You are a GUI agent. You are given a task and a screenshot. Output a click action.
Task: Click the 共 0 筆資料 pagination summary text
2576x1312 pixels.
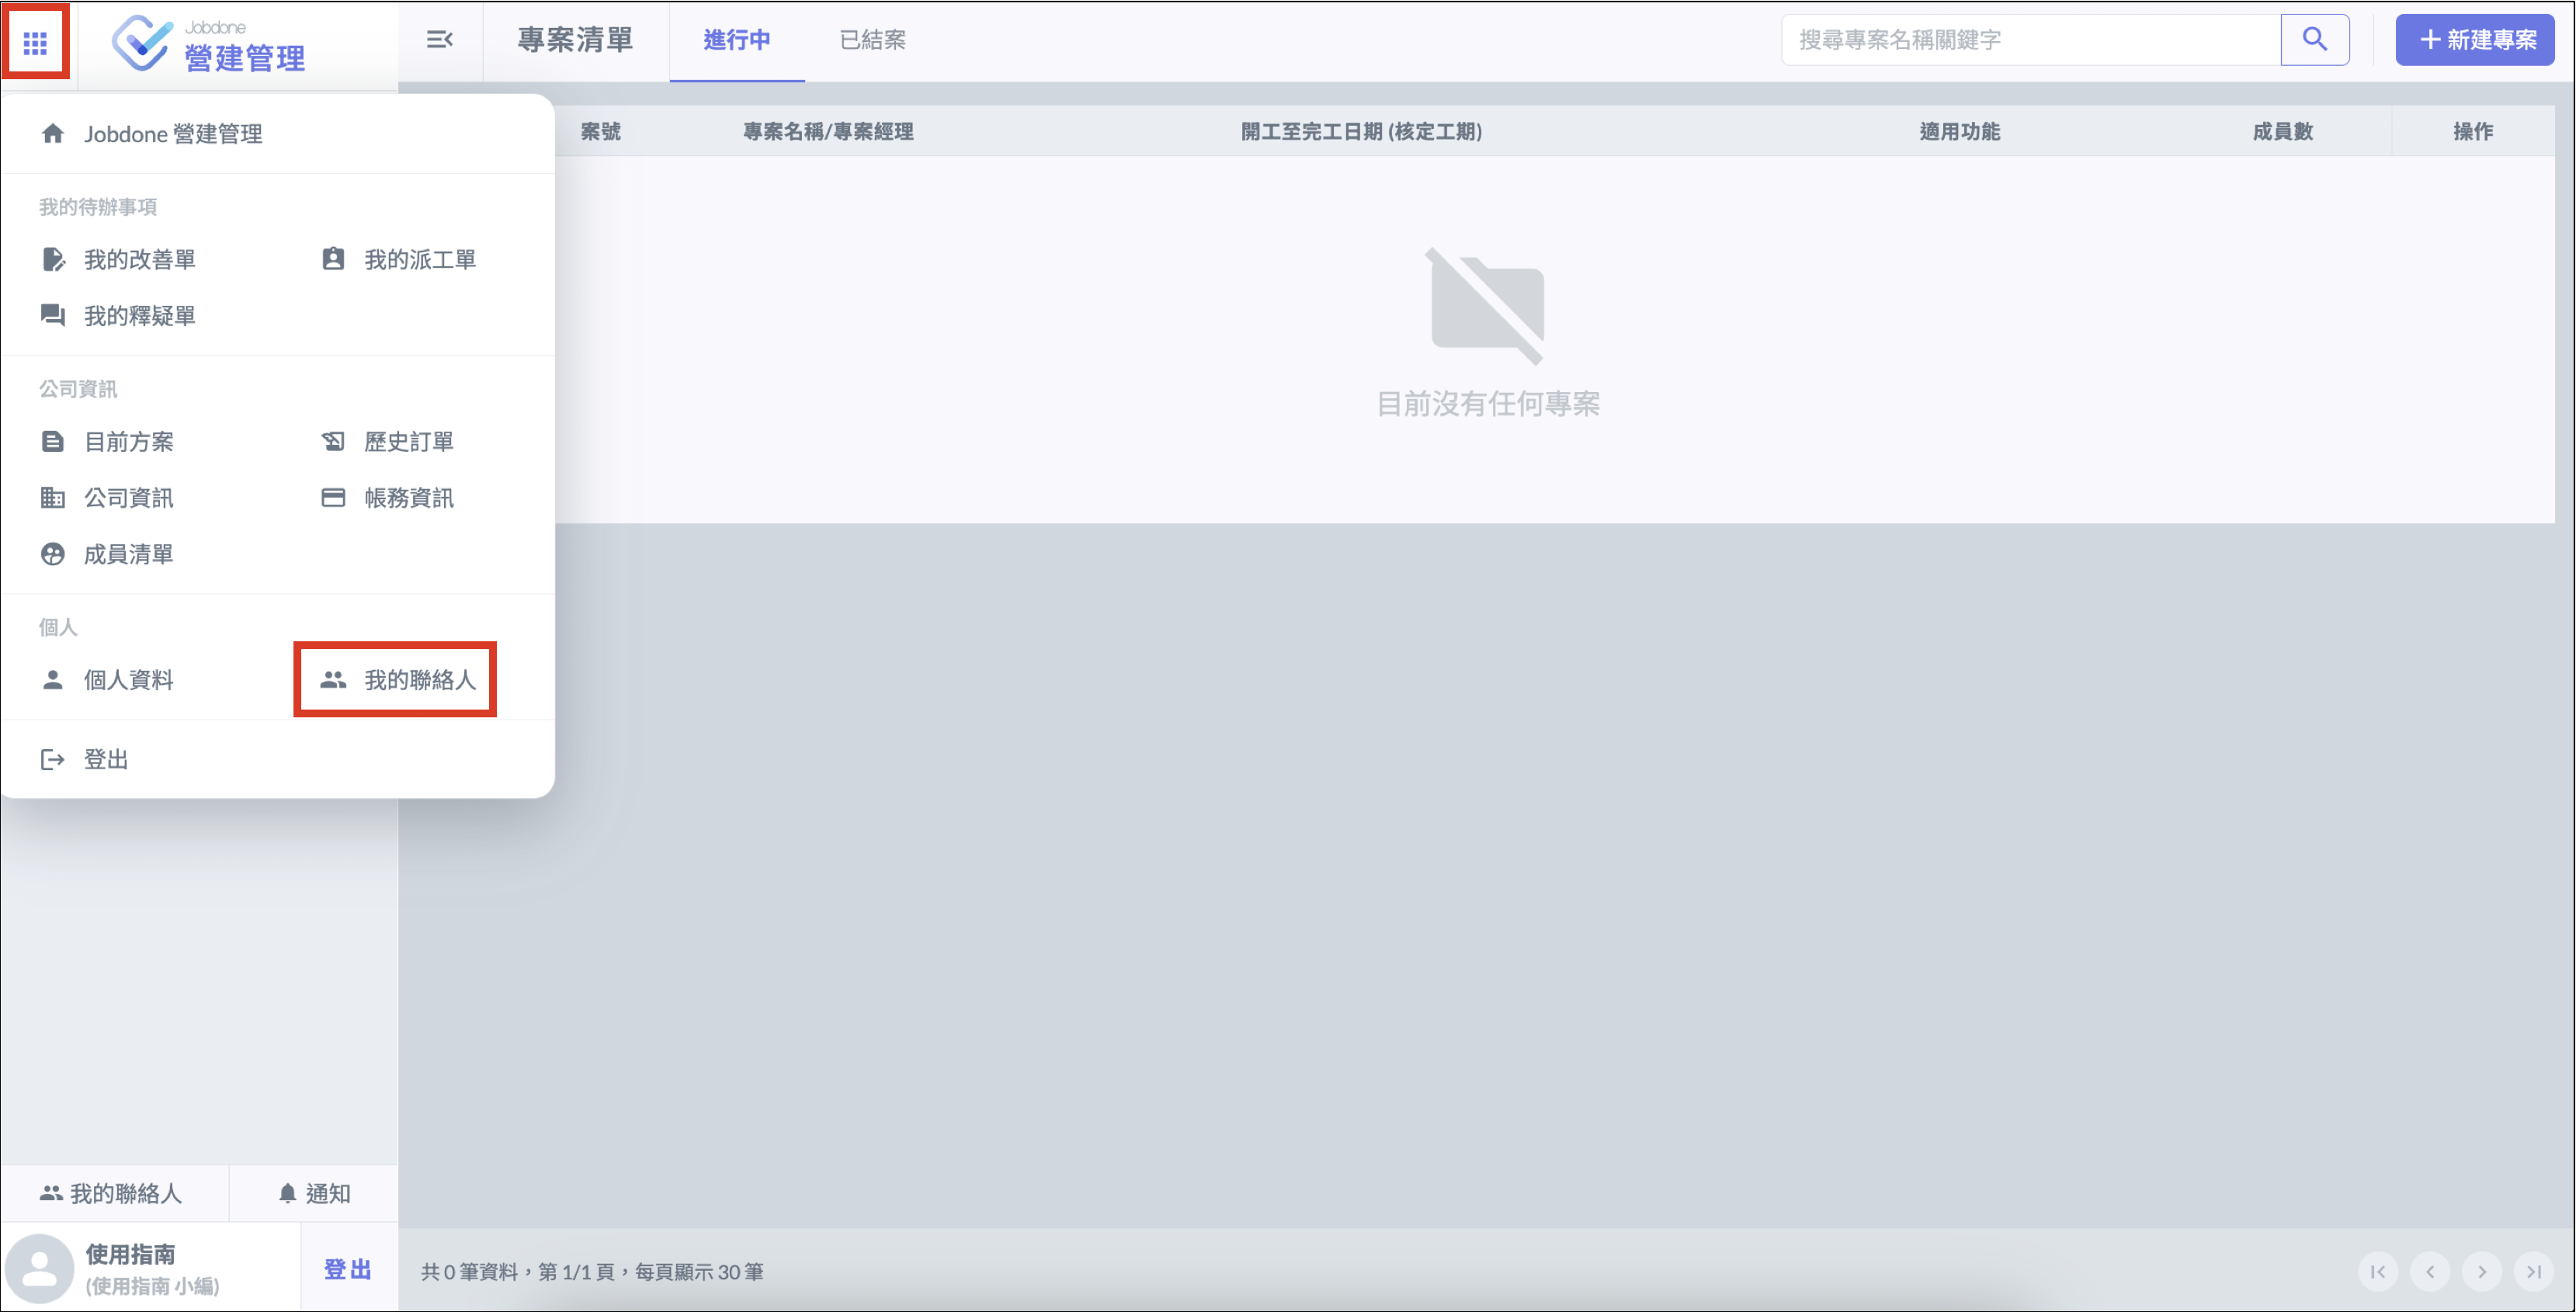point(592,1272)
